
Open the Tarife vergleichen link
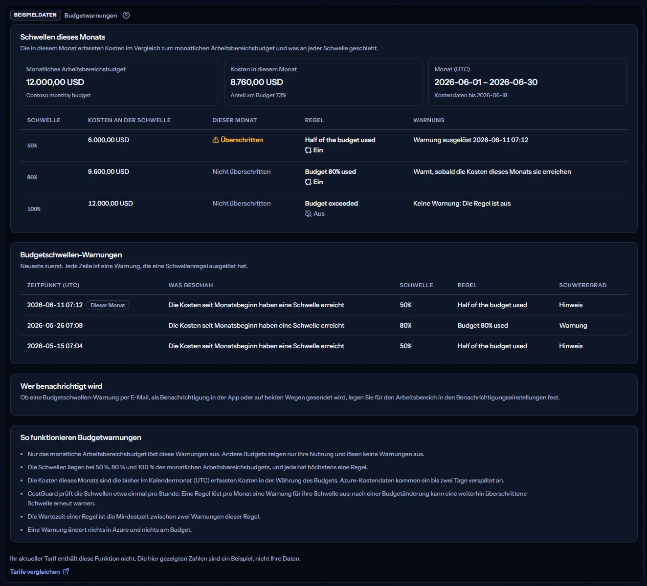[35, 572]
